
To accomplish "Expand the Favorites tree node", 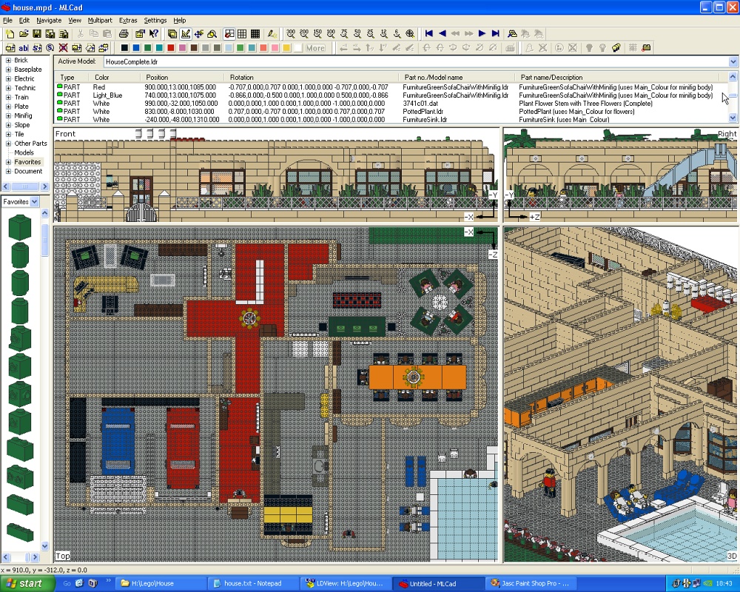I will [8, 162].
